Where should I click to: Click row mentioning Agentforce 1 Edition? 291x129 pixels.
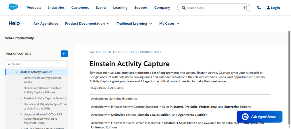pos(180,115)
